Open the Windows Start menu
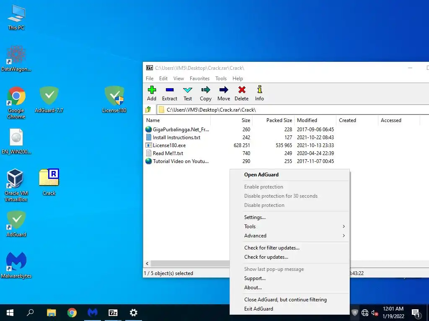This screenshot has height=321, width=429. (x=10, y=313)
